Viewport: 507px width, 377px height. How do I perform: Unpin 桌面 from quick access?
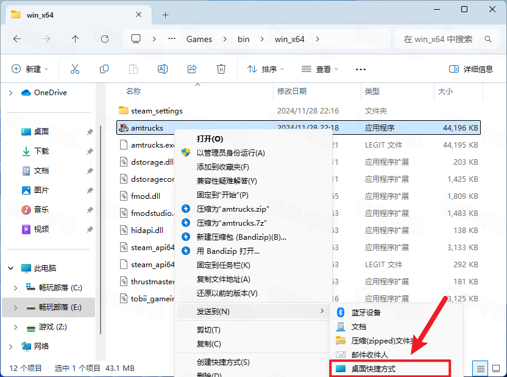[x=90, y=132]
